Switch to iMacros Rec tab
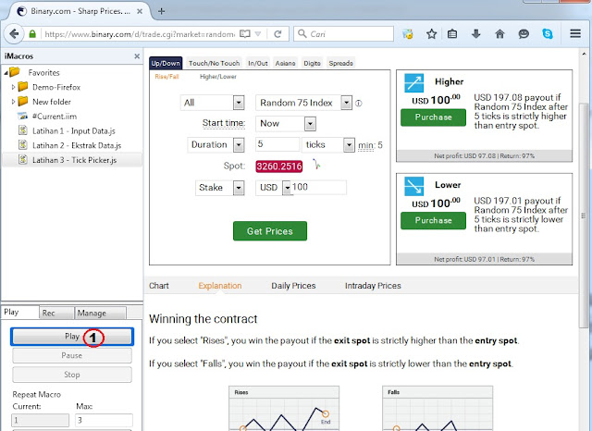The image size is (592, 431). point(56,313)
